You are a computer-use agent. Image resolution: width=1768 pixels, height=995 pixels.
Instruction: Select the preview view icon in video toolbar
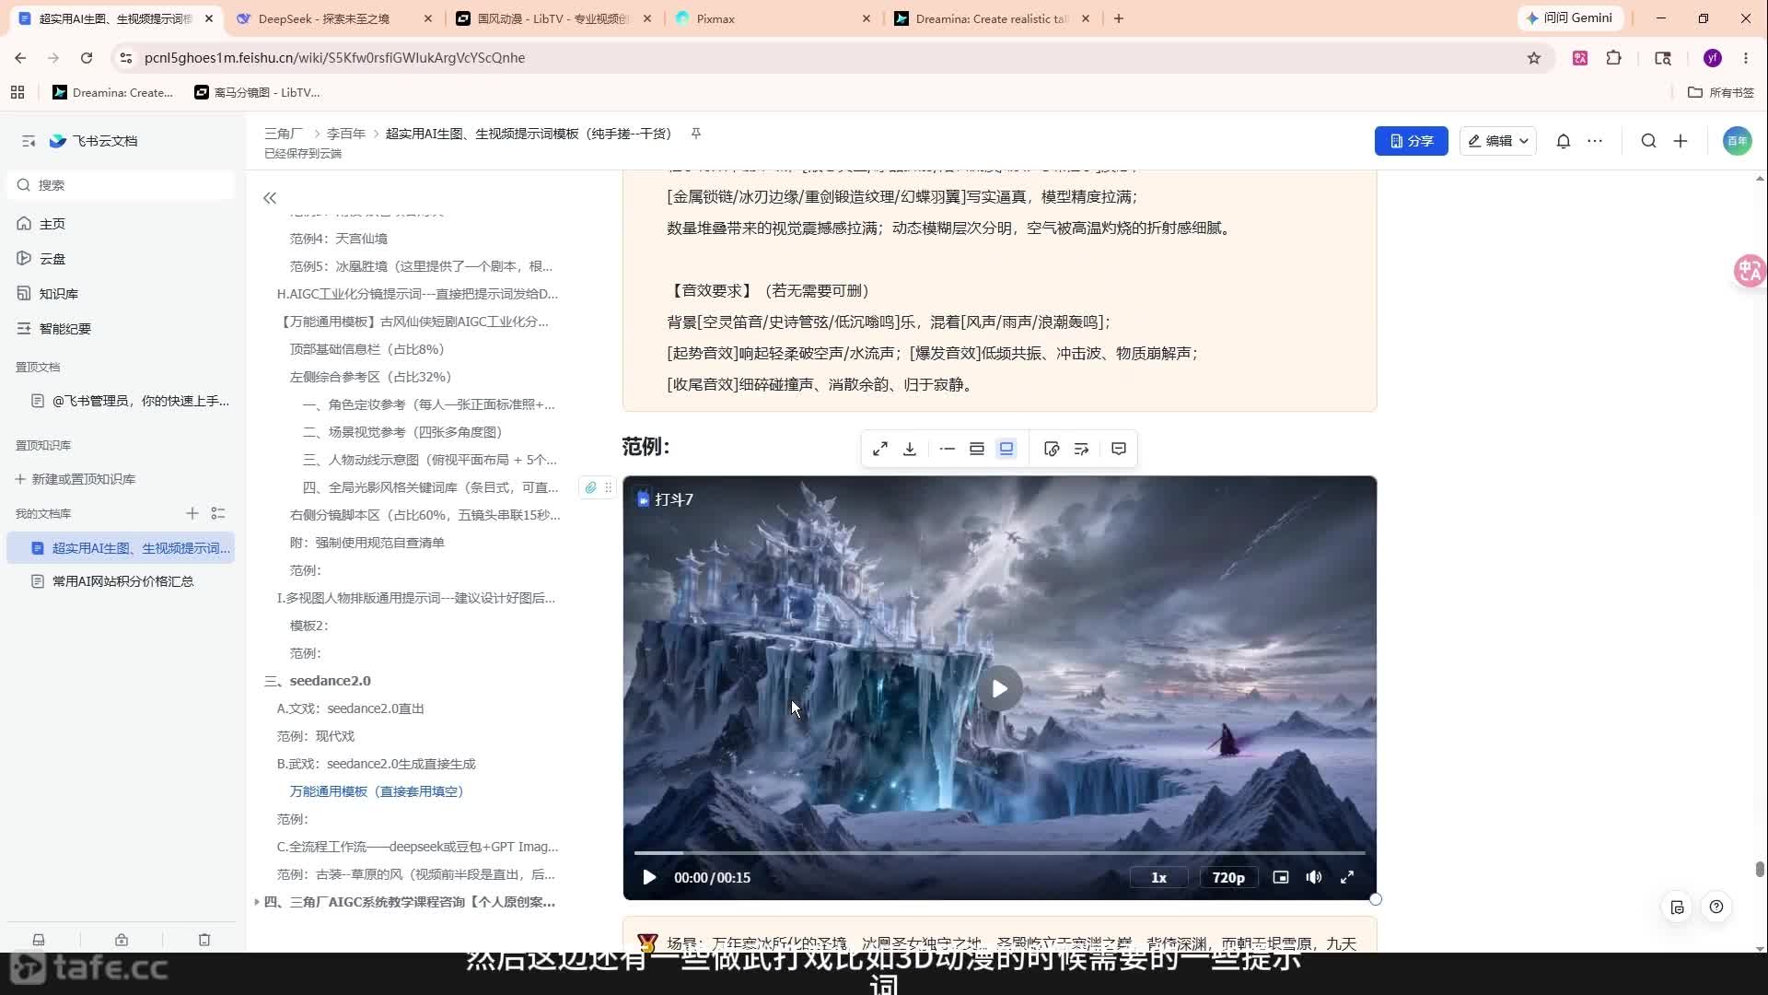(x=1006, y=449)
